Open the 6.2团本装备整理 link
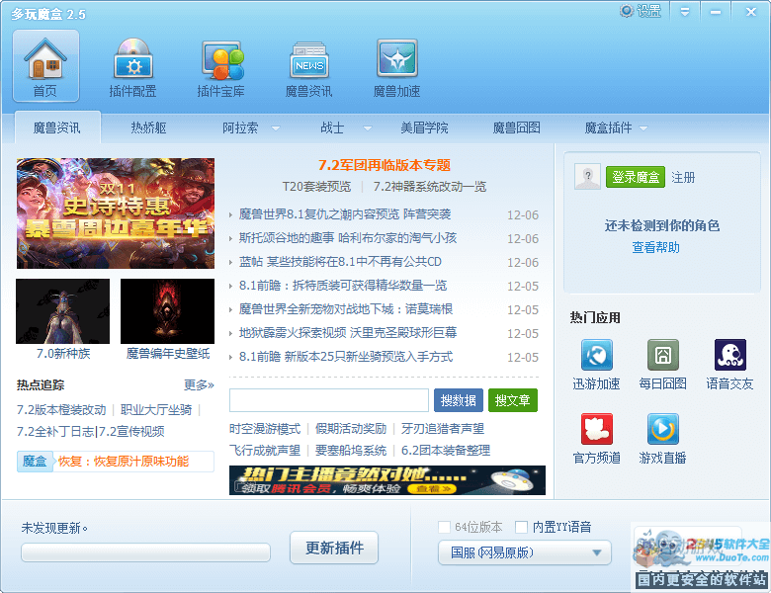This screenshot has width=771, height=593. coord(446,451)
